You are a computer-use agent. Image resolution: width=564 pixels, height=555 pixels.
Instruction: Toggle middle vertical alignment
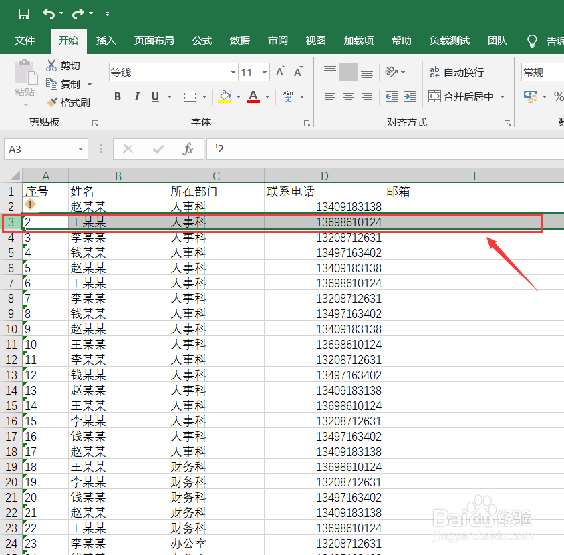tap(349, 72)
